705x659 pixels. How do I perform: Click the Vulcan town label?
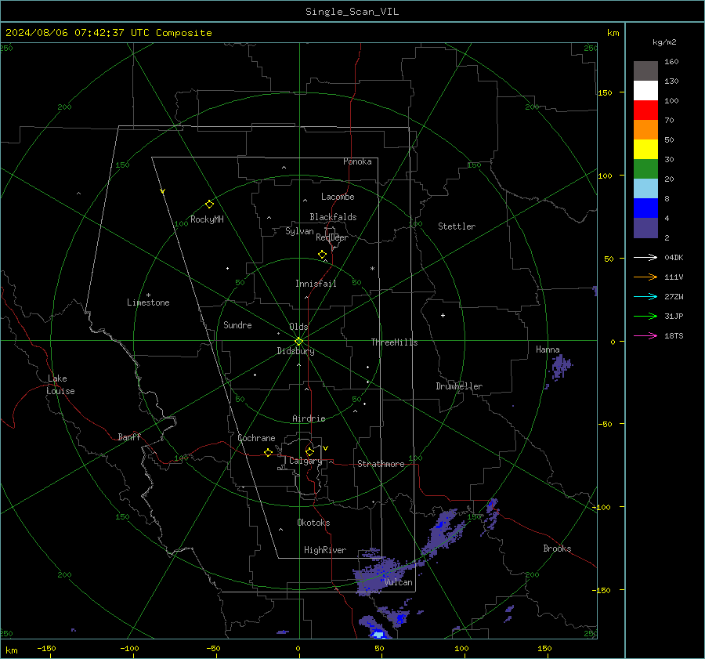pyautogui.click(x=399, y=582)
